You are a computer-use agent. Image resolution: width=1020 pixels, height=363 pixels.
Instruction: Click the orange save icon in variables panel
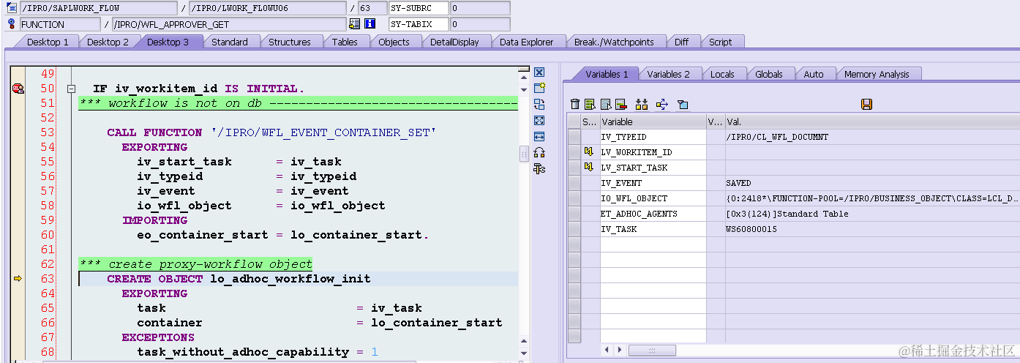[x=867, y=105]
